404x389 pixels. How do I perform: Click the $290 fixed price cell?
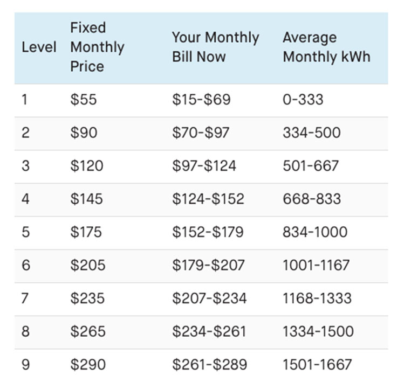pos(88,365)
